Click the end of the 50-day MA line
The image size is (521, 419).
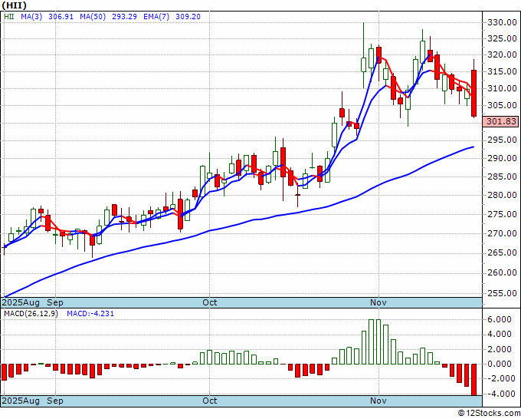click(x=473, y=147)
